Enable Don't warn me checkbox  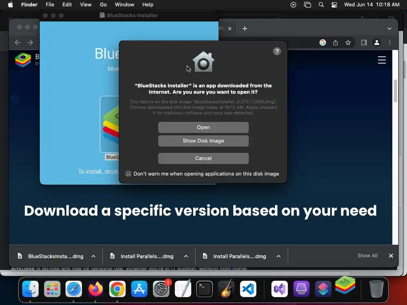point(128,174)
